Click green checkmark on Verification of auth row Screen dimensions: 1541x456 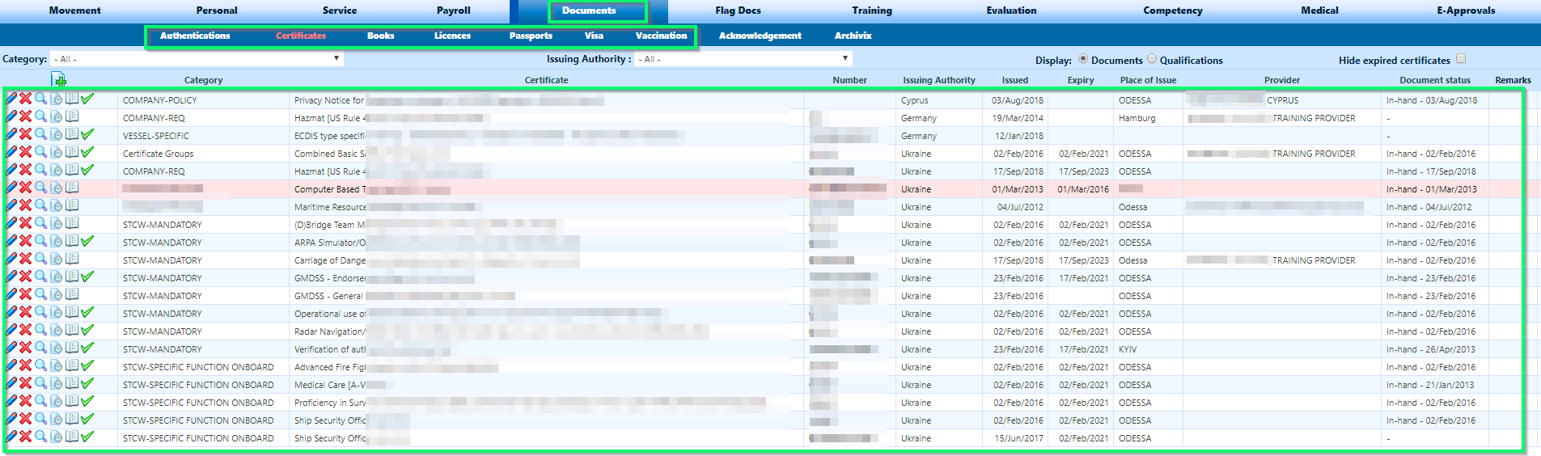tap(87, 348)
